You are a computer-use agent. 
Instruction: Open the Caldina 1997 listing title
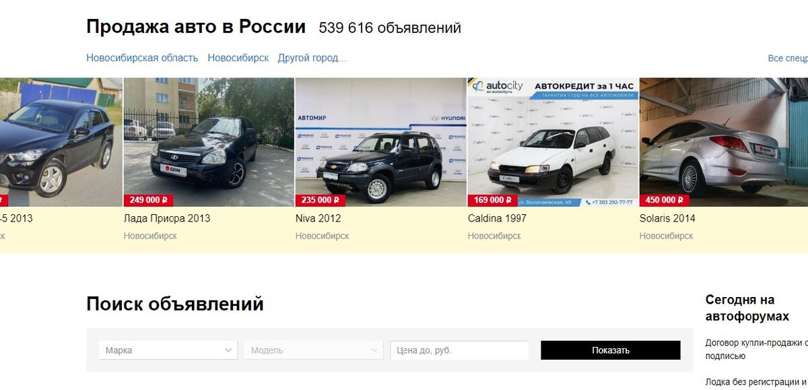(497, 218)
